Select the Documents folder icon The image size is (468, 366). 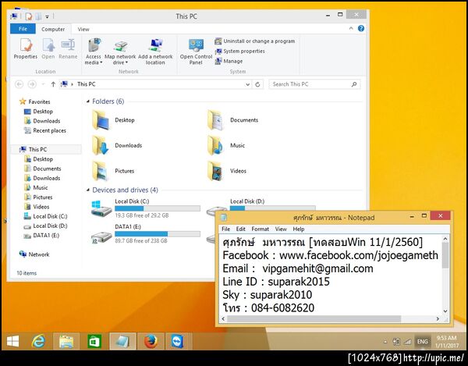point(215,120)
